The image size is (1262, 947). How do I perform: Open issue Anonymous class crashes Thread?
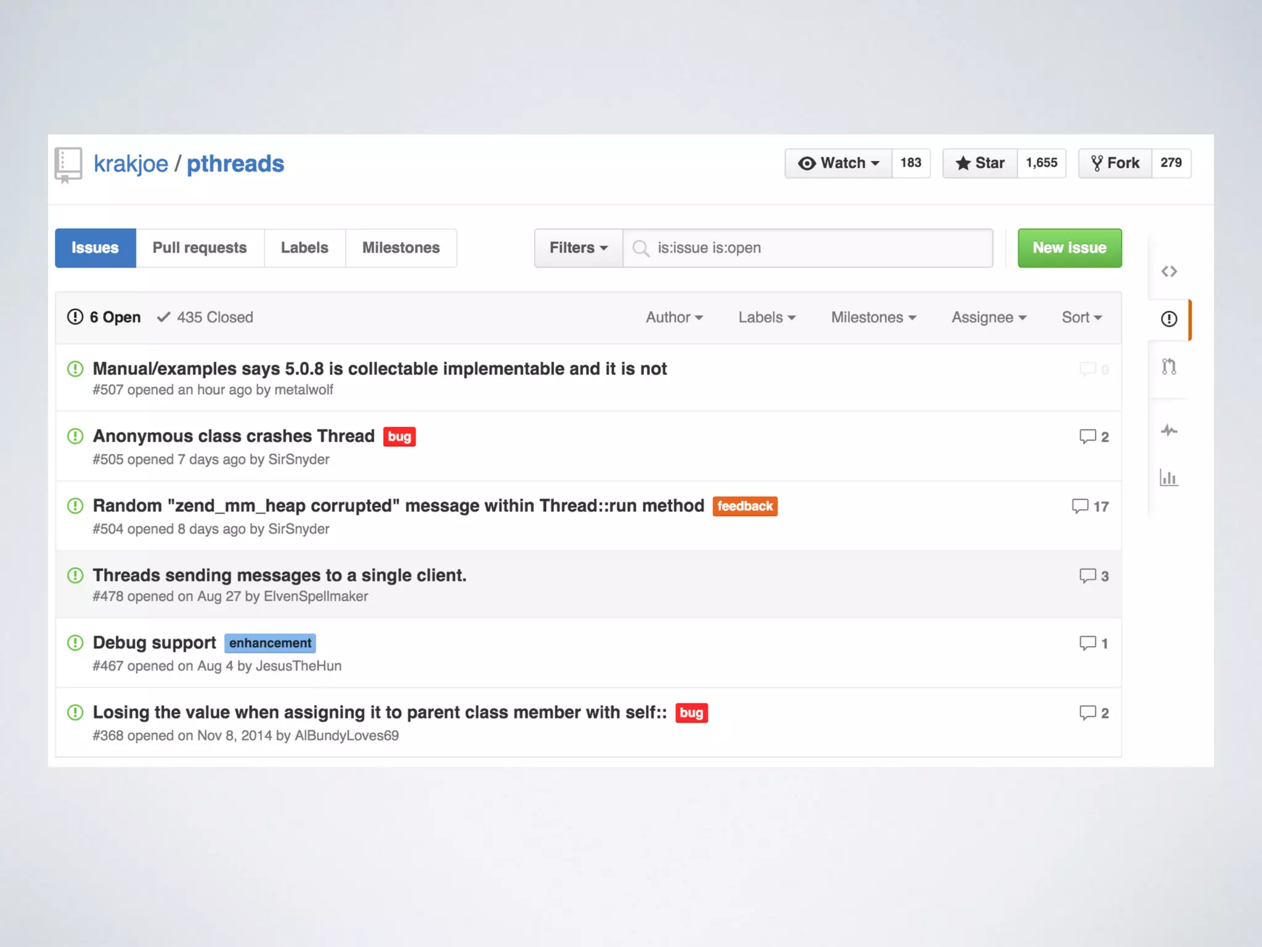[234, 436]
